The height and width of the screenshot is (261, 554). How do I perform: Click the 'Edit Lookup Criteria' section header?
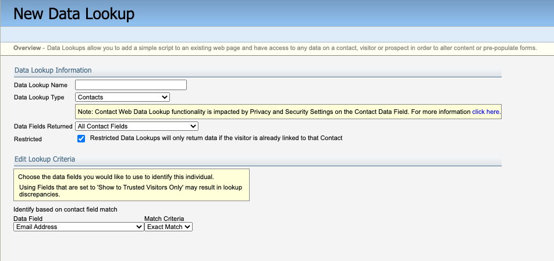(45, 159)
